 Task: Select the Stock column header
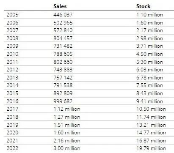coord(143,6)
